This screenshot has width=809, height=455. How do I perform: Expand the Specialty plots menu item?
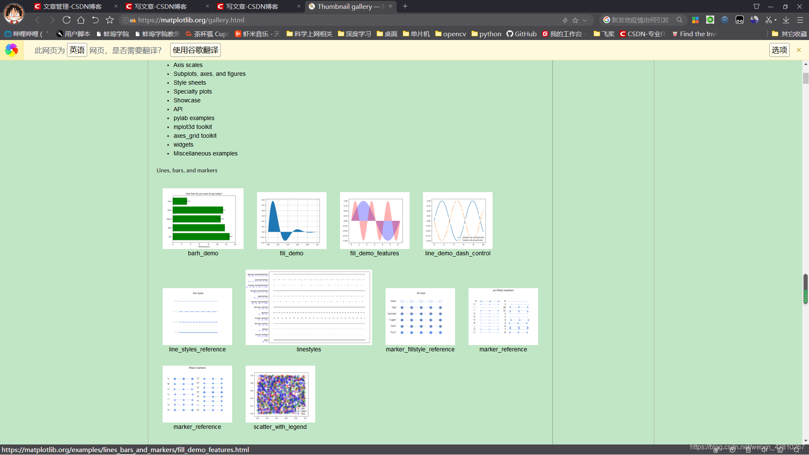coord(192,91)
